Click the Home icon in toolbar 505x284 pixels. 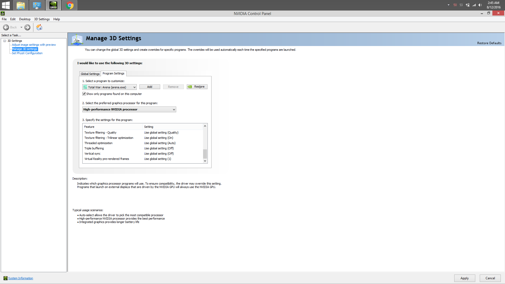[39, 27]
